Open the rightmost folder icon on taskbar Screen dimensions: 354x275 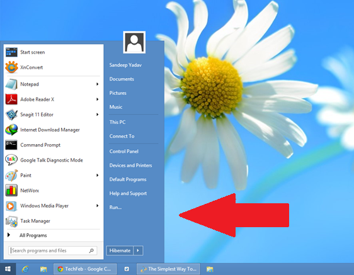pos(210,269)
